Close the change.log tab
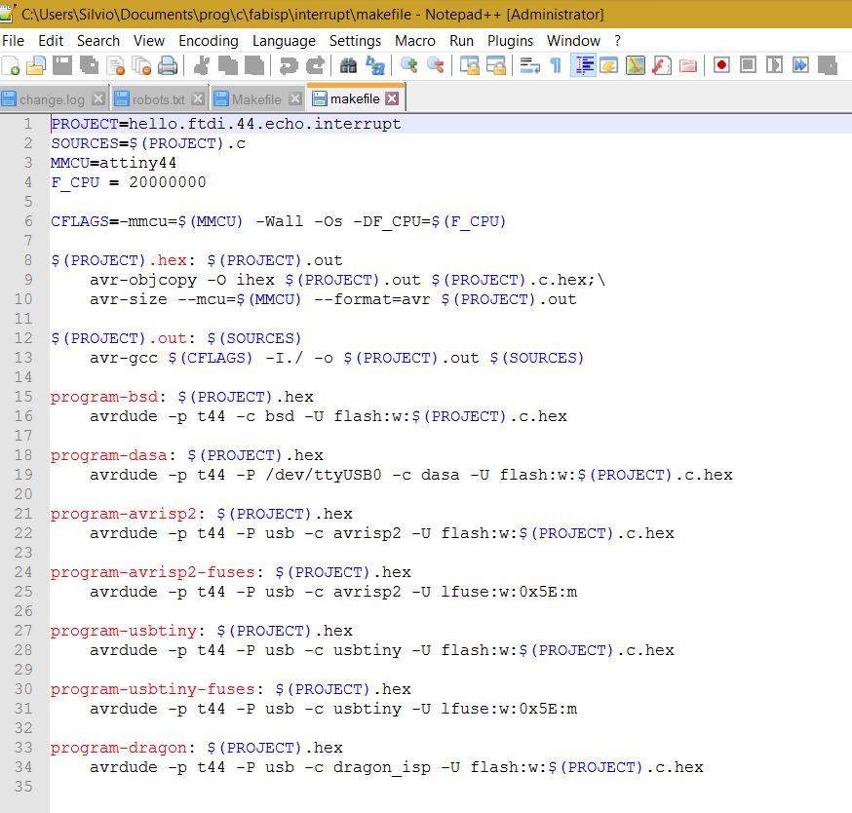The height and width of the screenshot is (813, 852). click(98, 98)
